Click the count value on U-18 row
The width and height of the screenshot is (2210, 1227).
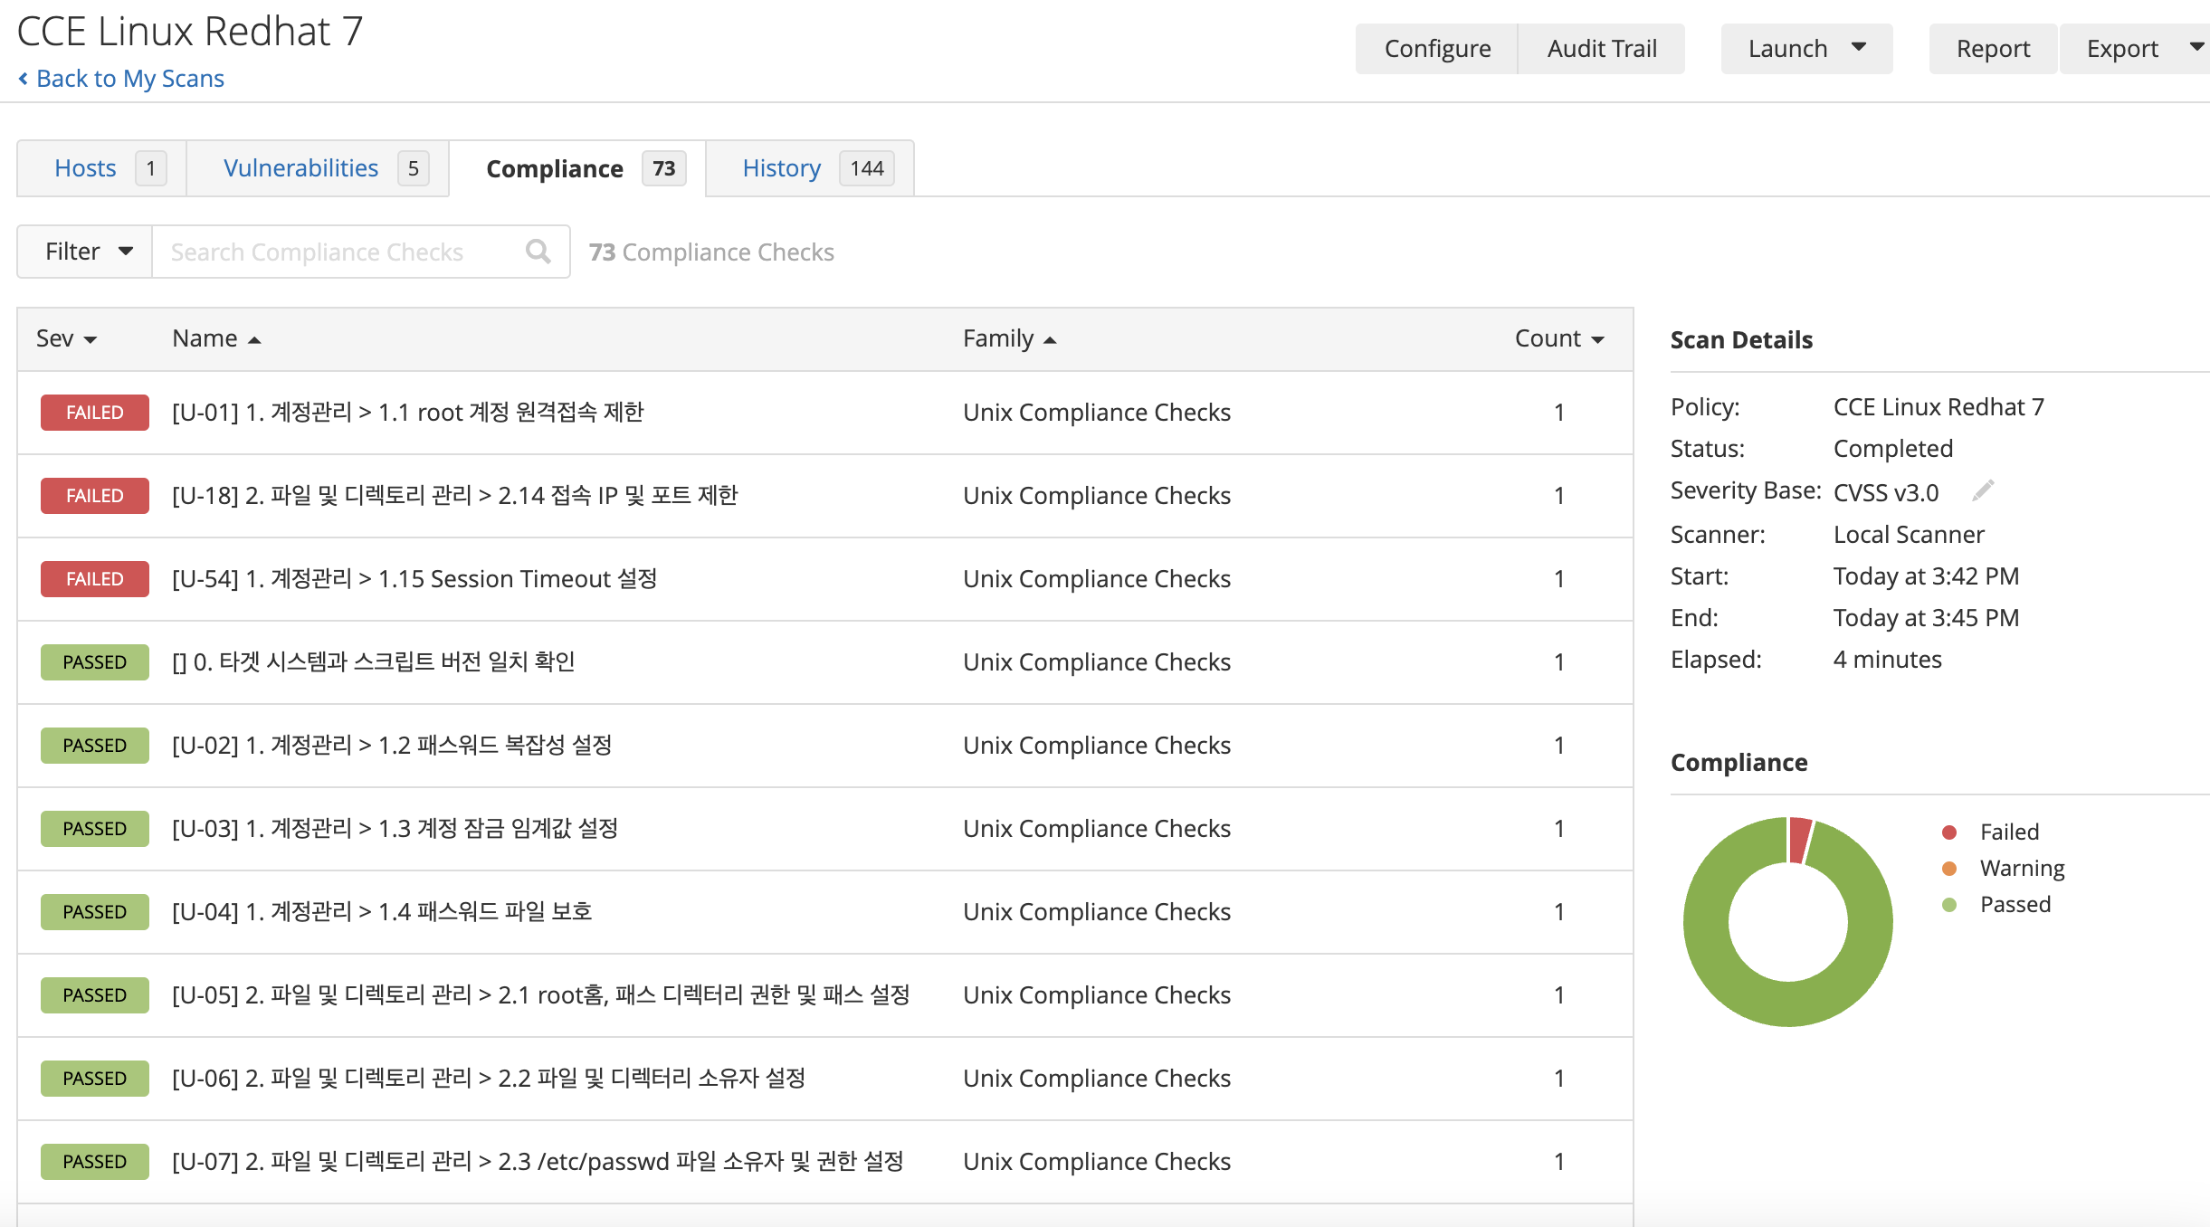click(1559, 496)
